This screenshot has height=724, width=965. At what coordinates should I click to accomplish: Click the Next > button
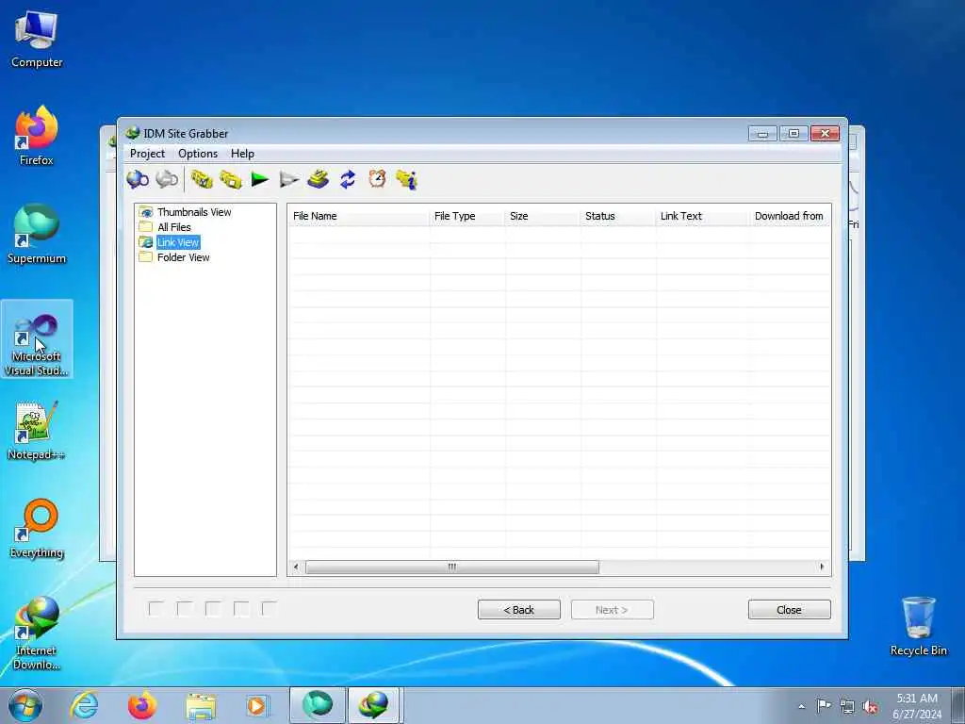pos(612,610)
